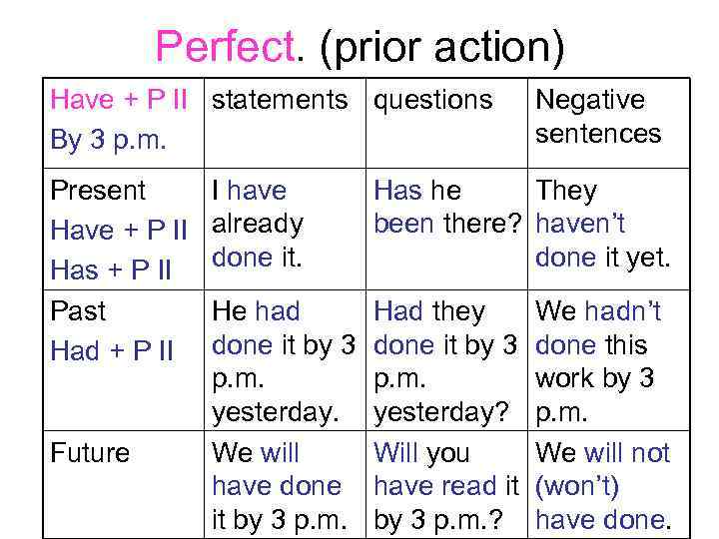Click the 'Has + P II' formula text
Image resolution: width=719 pixels, height=539 pixels.
pyautogui.click(x=109, y=269)
